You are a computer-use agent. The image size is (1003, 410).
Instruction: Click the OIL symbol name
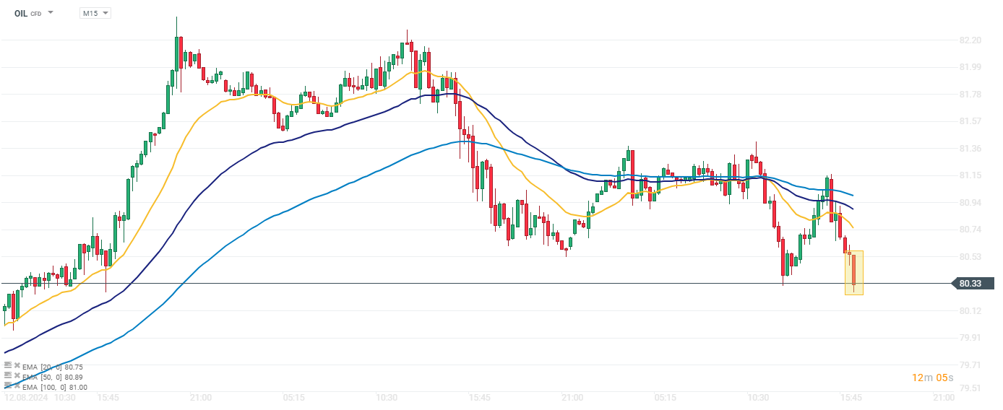click(x=21, y=13)
